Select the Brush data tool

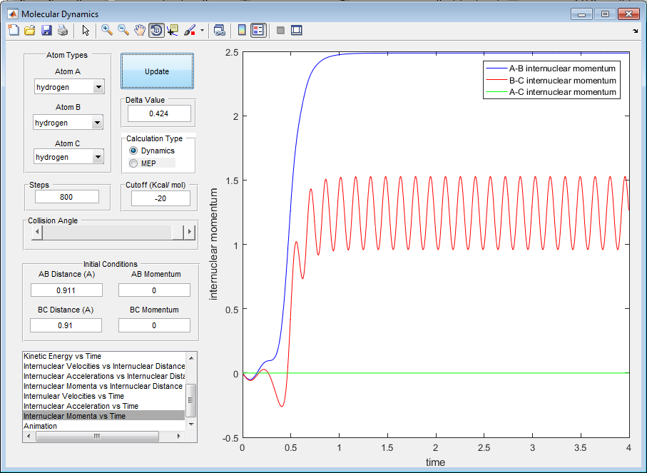pyautogui.click(x=190, y=30)
